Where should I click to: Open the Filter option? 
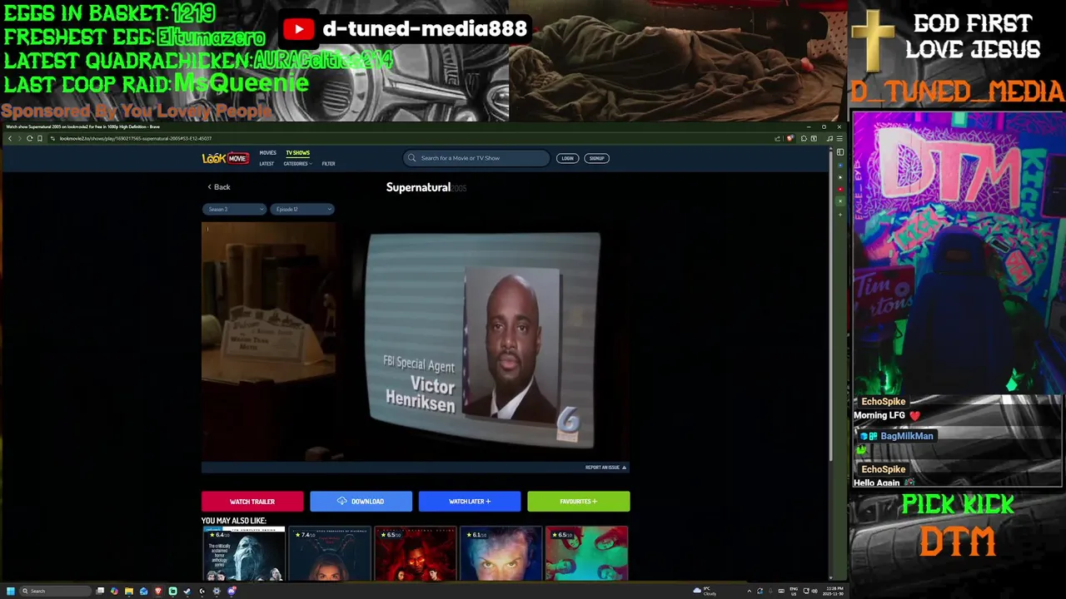point(328,164)
